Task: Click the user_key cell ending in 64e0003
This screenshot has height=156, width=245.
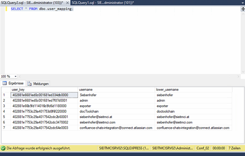Action: [x=44, y=128]
